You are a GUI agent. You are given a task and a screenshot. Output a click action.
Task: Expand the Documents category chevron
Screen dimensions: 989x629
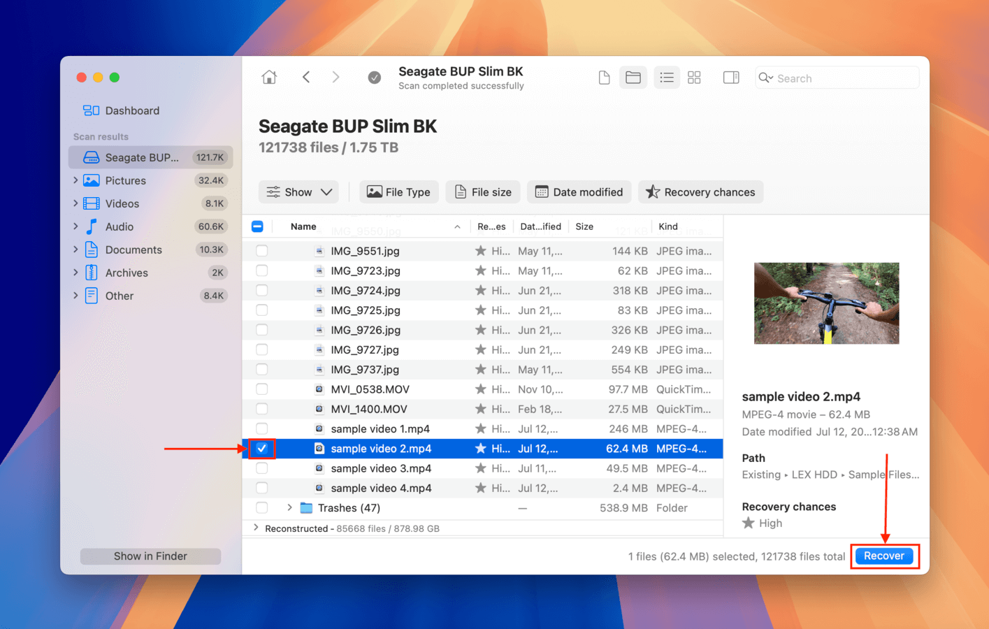75,250
